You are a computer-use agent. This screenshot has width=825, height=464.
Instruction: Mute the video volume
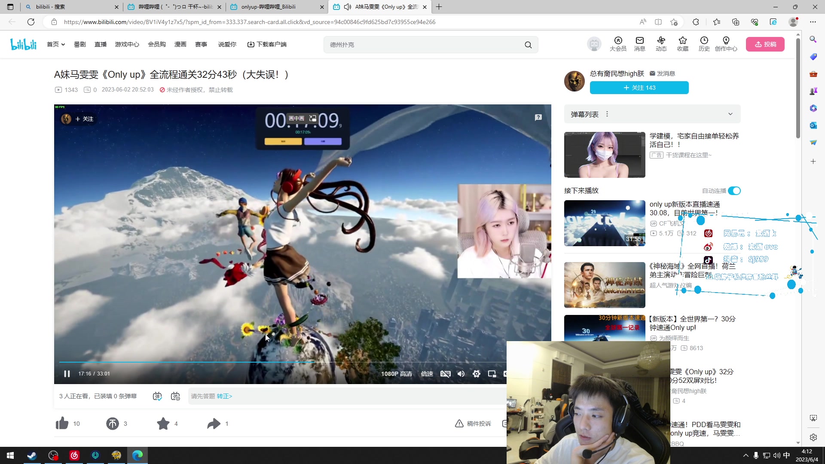tap(461, 374)
